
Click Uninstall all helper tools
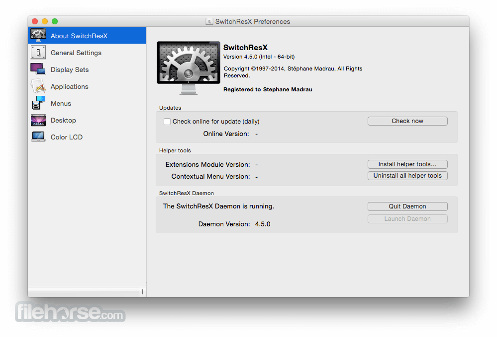[407, 176]
